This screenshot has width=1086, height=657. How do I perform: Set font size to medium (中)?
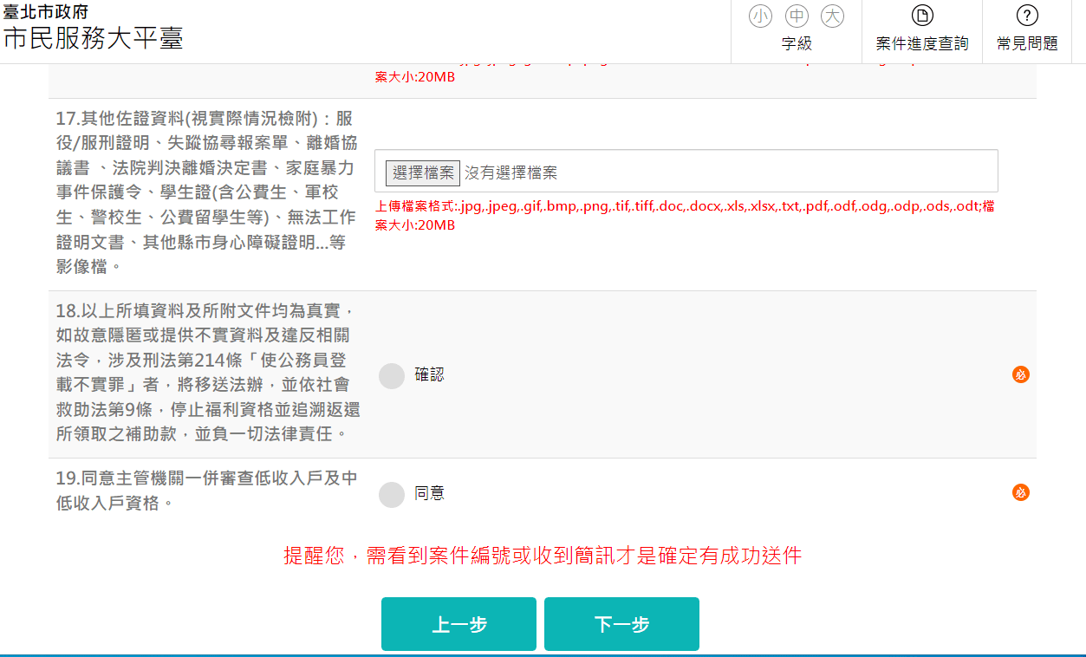pyautogui.click(x=797, y=16)
